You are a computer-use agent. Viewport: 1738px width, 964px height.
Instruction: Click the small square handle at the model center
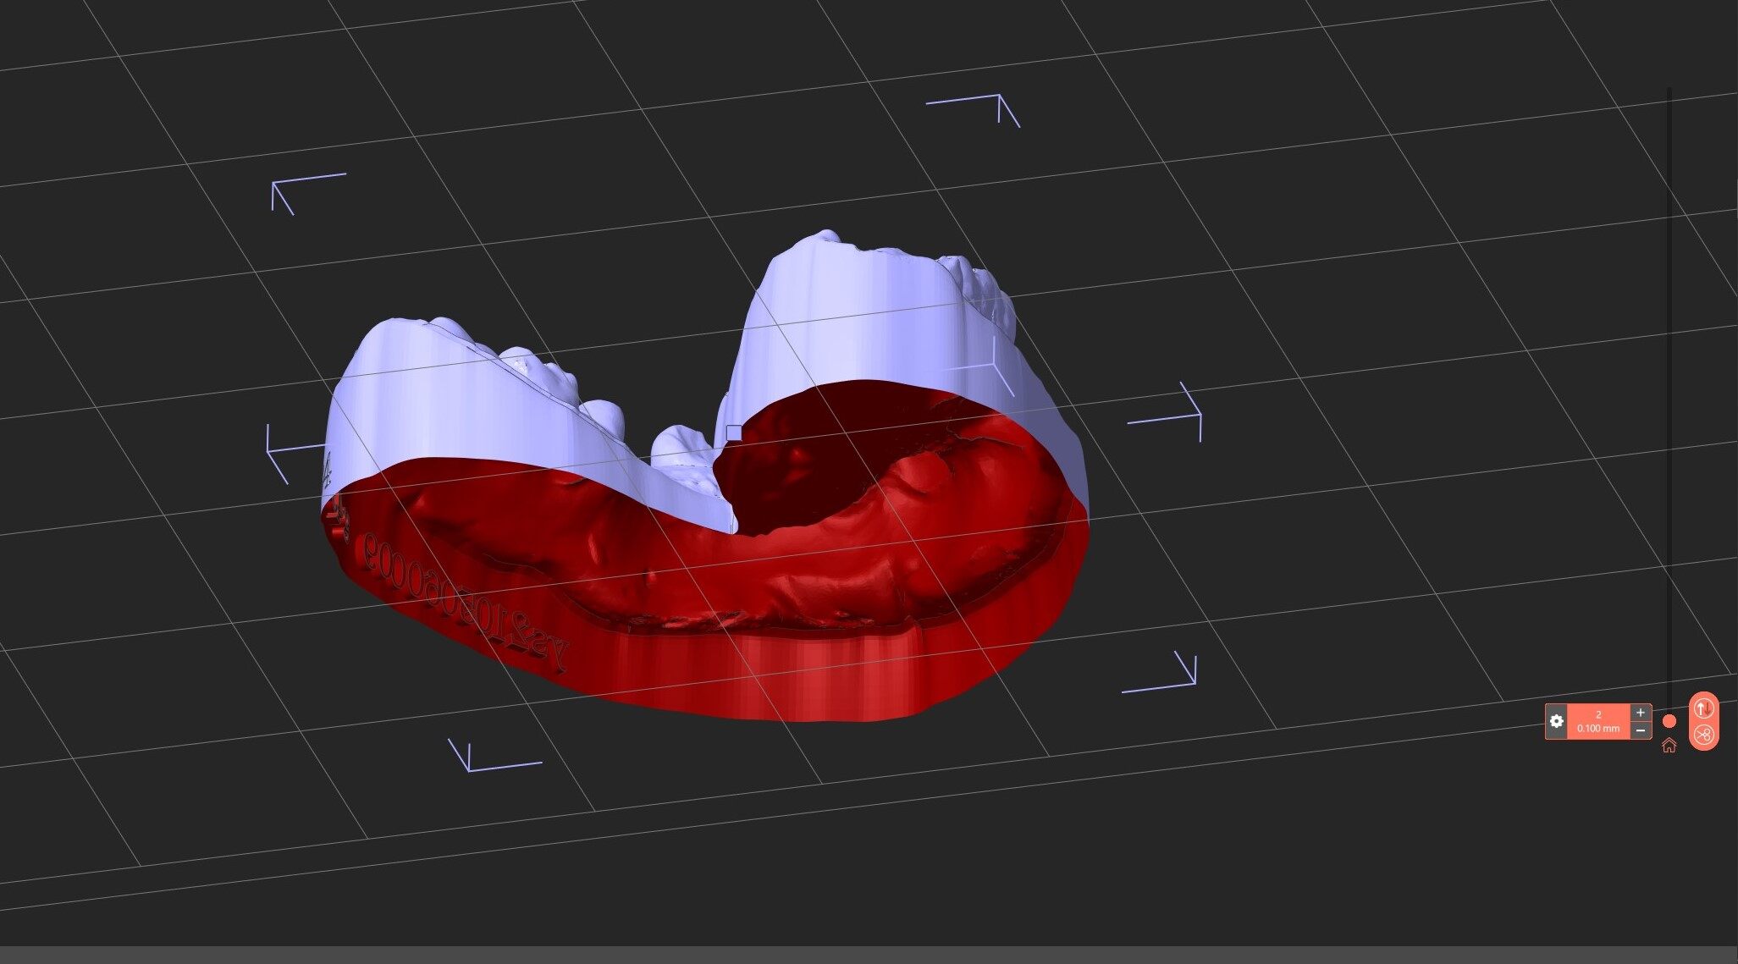click(734, 433)
